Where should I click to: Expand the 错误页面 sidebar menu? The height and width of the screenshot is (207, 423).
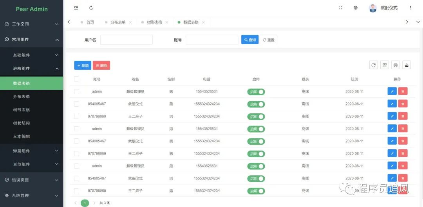click(x=32, y=180)
